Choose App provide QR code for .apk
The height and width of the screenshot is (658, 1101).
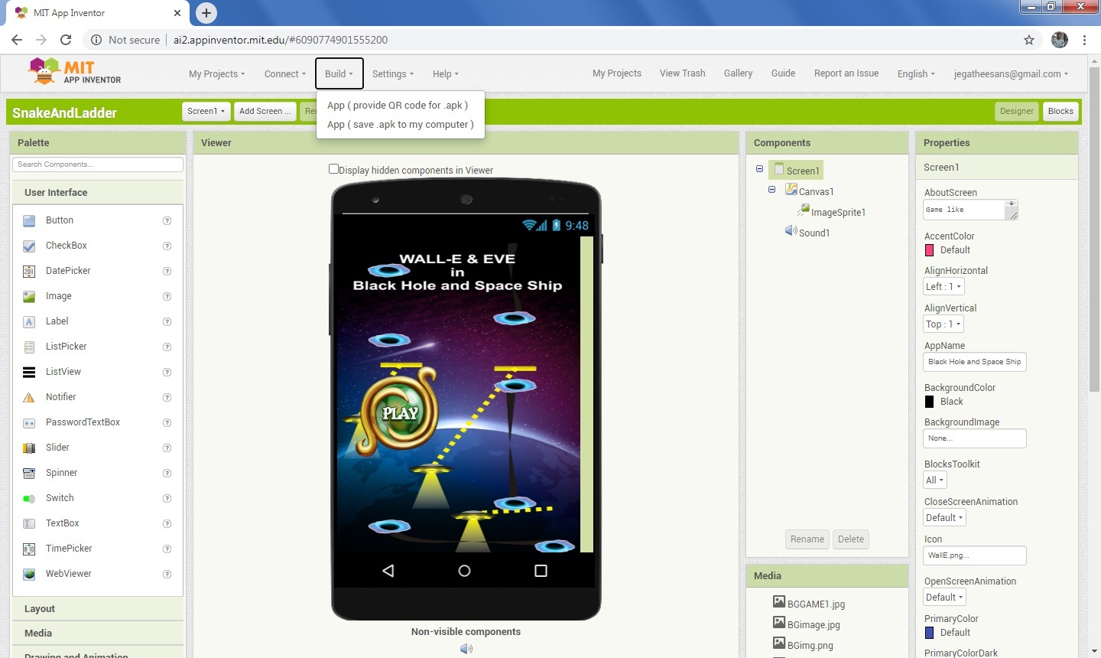[398, 106]
